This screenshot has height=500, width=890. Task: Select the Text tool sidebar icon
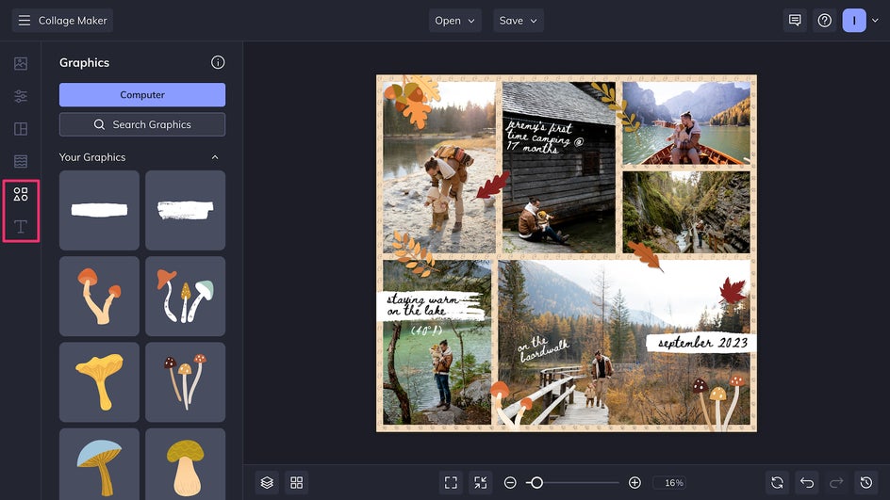21,227
